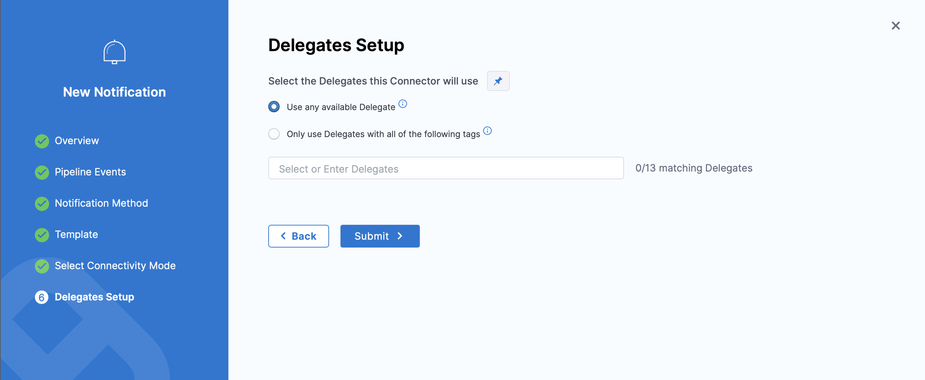Go to the Overview step
The height and width of the screenshot is (380, 925).
[x=76, y=141]
